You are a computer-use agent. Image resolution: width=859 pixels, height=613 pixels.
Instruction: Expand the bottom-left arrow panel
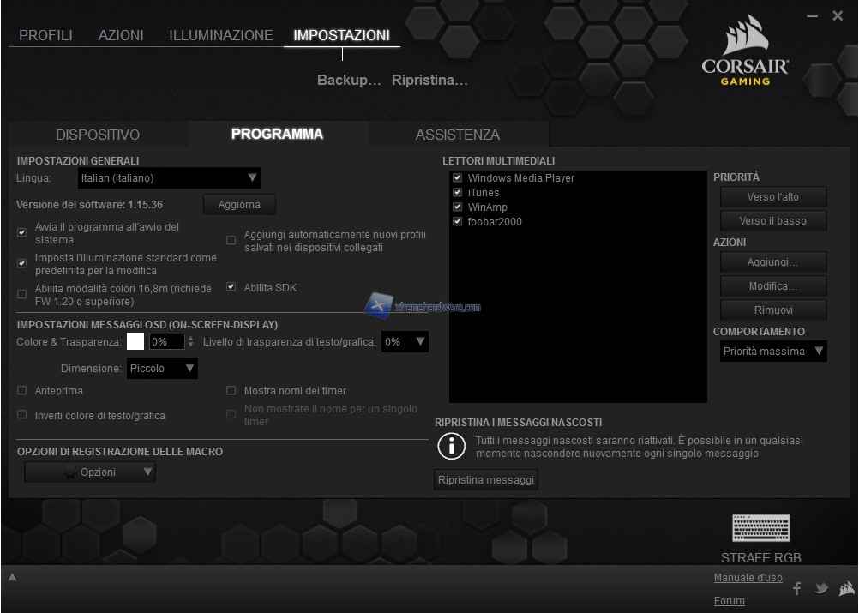(11, 578)
